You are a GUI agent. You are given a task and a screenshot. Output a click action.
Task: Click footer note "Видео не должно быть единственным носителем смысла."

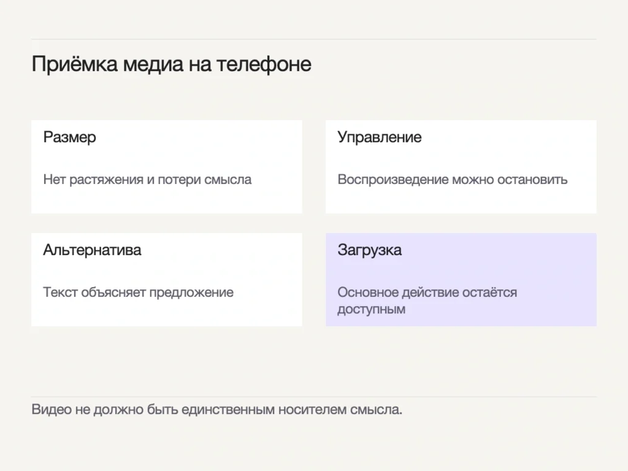click(x=216, y=410)
